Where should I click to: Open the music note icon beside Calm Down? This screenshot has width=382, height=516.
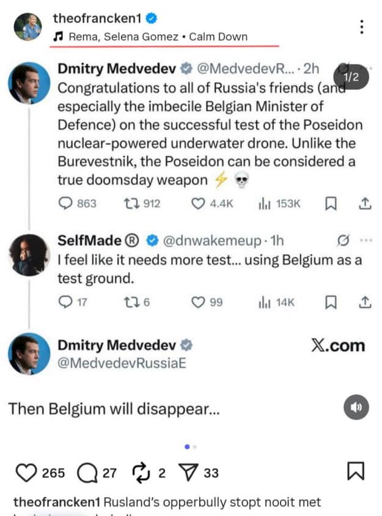[x=59, y=36]
